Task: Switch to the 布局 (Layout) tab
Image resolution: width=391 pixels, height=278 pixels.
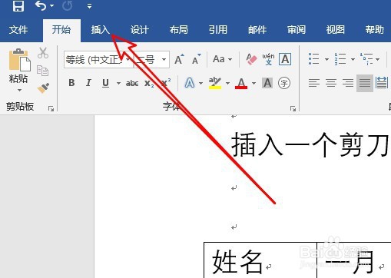Action: [x=179, y=30]
